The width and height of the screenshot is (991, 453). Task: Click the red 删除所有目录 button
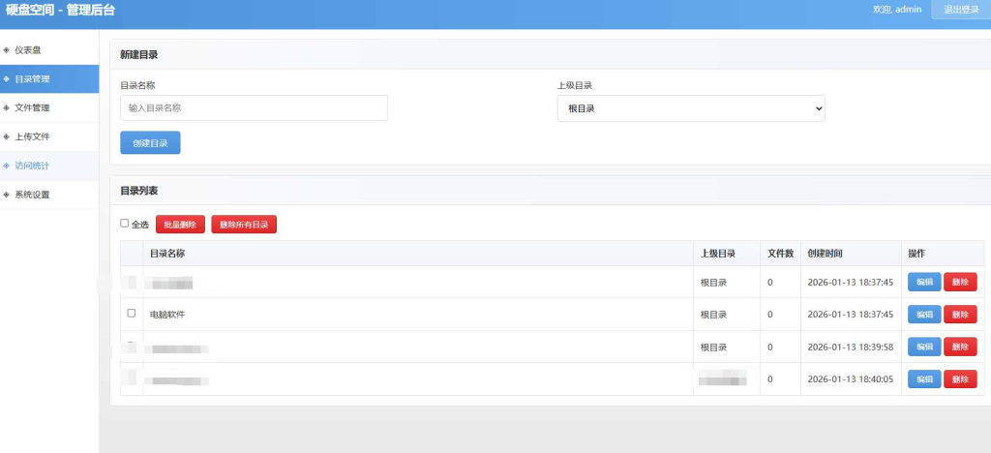244,225
